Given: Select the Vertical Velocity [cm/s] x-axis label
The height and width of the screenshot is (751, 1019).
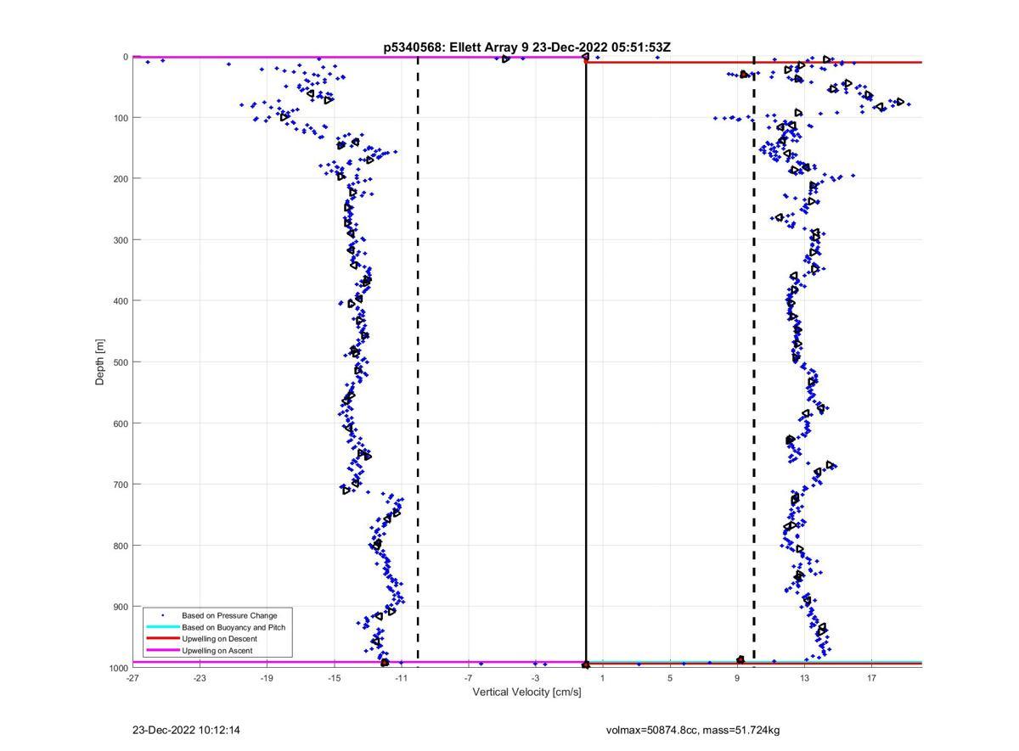Looking at the screenshot, I should pyautogui.click(x=526, y=692).
